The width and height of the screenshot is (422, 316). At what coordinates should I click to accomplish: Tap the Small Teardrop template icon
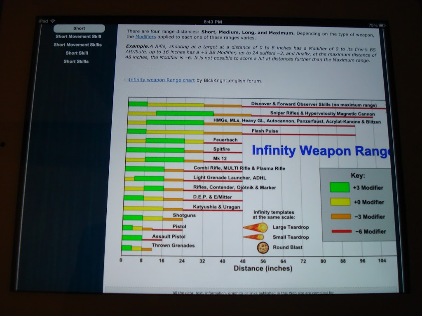coord(253,237)
